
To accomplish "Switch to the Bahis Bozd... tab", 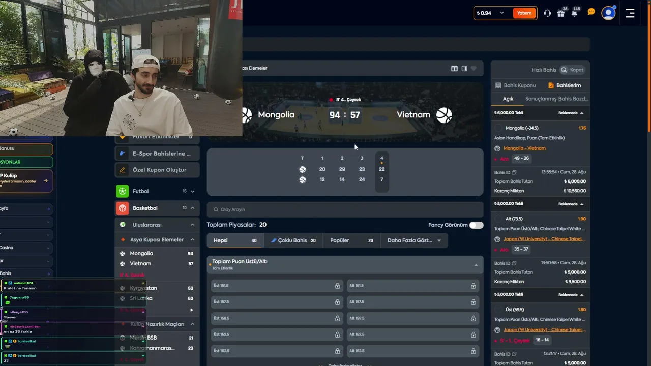I will tap(573, 99).
